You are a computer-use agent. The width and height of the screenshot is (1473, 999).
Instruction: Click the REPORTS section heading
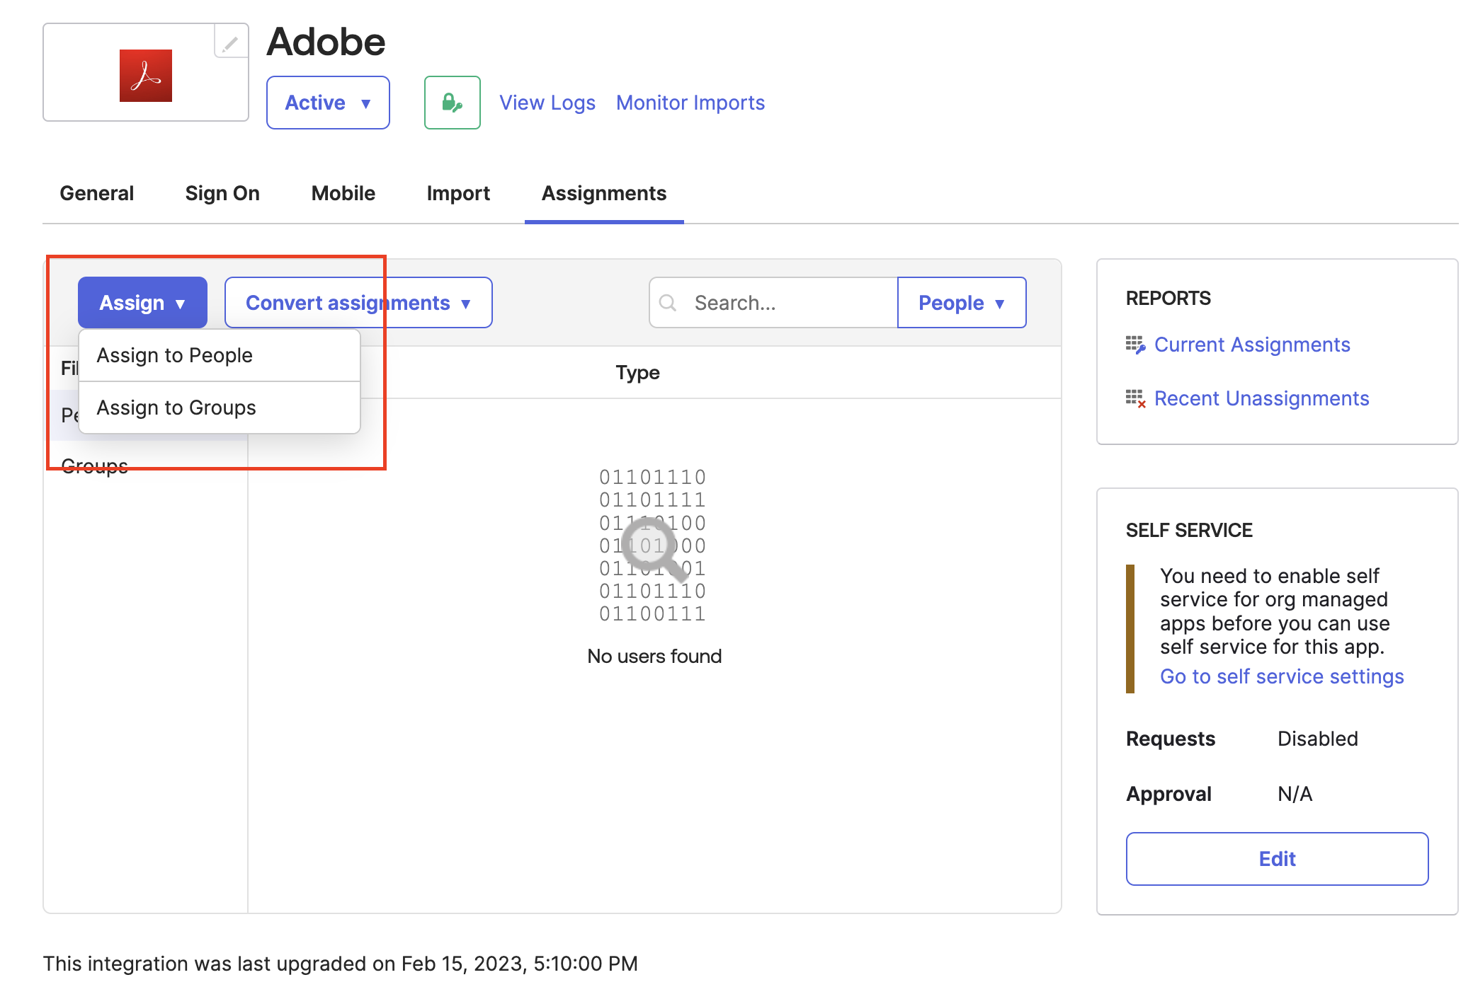(x=1168, y=298)
